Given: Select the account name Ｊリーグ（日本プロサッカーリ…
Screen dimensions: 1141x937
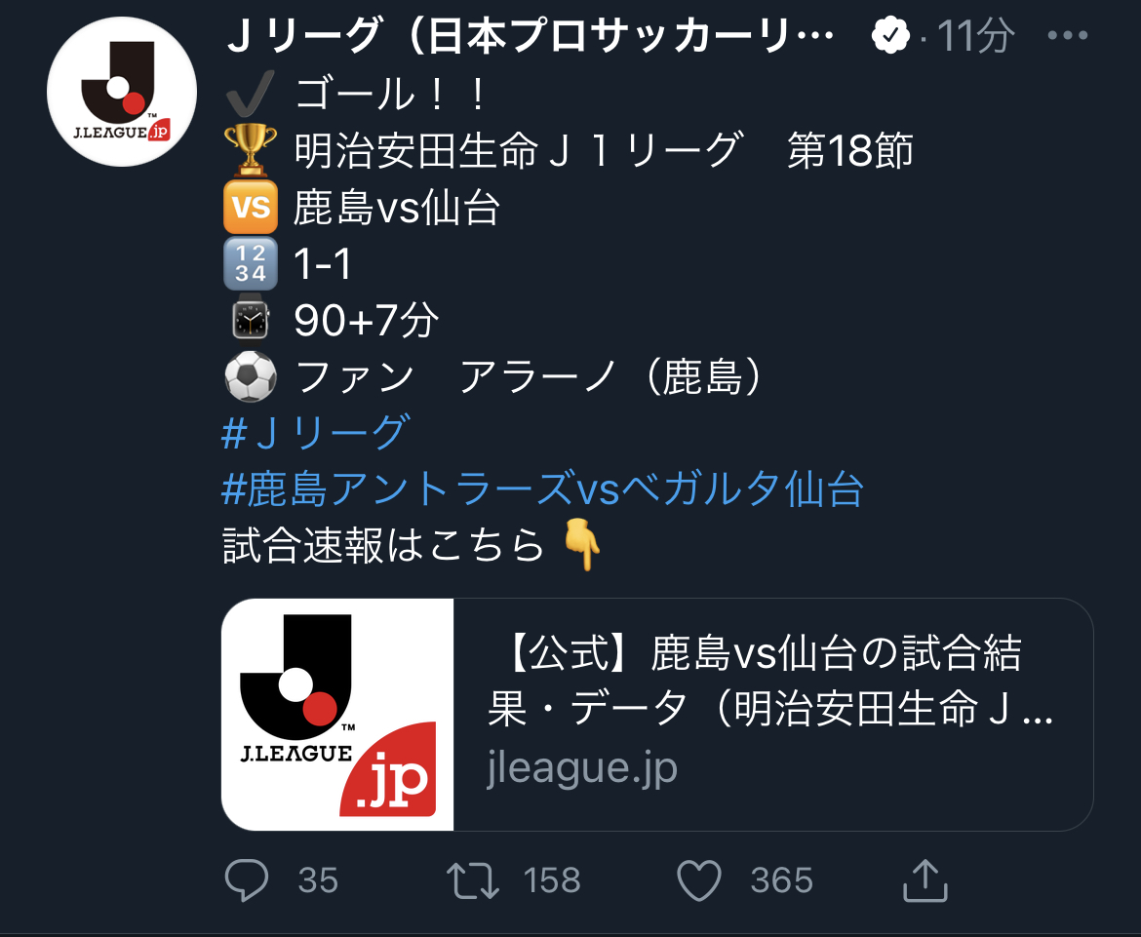Looking at the screenshot, I should pos(531,35).
